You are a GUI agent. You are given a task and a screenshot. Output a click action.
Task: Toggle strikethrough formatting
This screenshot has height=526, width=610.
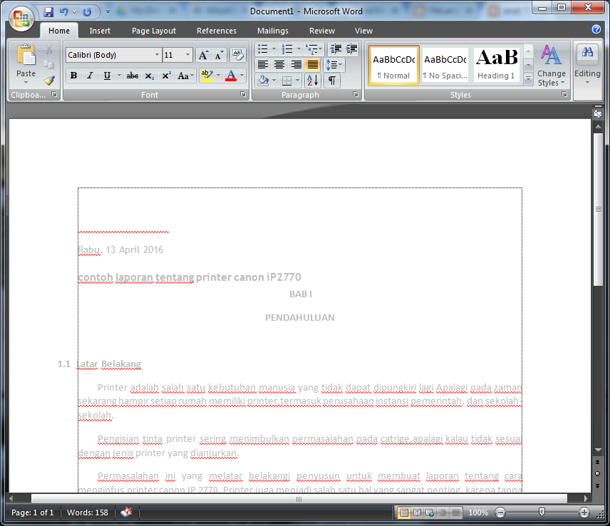[132, 76]
